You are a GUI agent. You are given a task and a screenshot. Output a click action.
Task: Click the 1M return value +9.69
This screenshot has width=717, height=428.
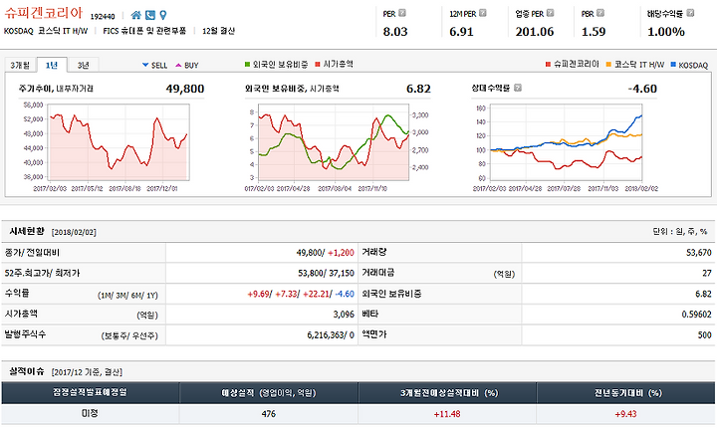(x=258, y=294)
